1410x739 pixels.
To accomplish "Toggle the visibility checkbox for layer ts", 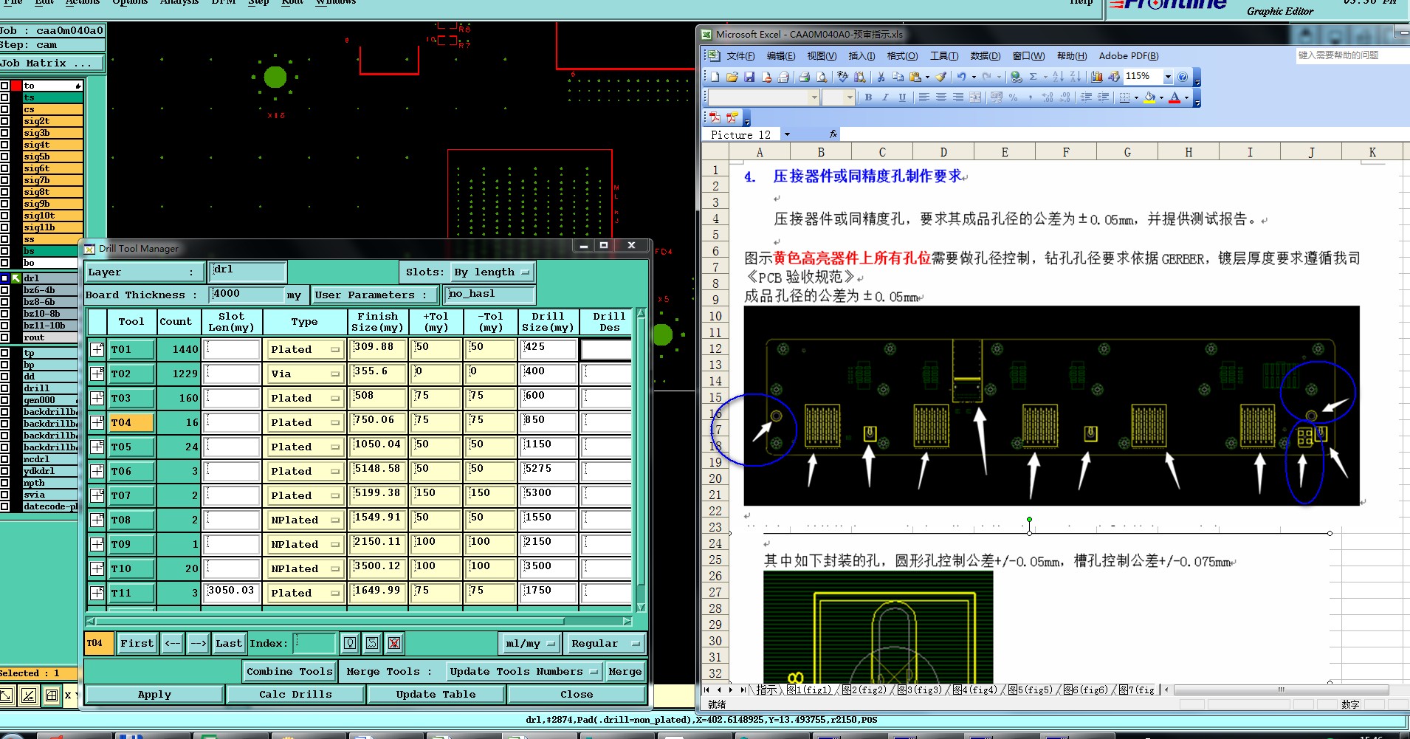I will point(5,97).
